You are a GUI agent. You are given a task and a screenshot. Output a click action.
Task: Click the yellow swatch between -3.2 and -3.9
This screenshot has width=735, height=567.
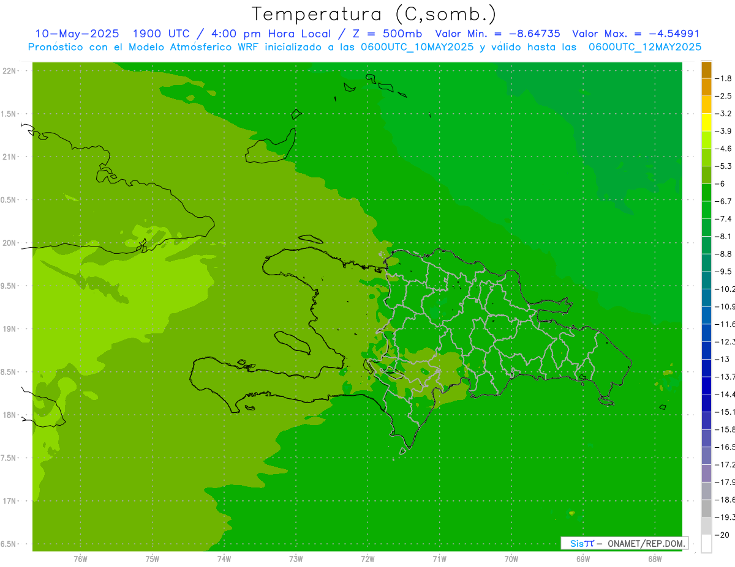click(706, 122)
